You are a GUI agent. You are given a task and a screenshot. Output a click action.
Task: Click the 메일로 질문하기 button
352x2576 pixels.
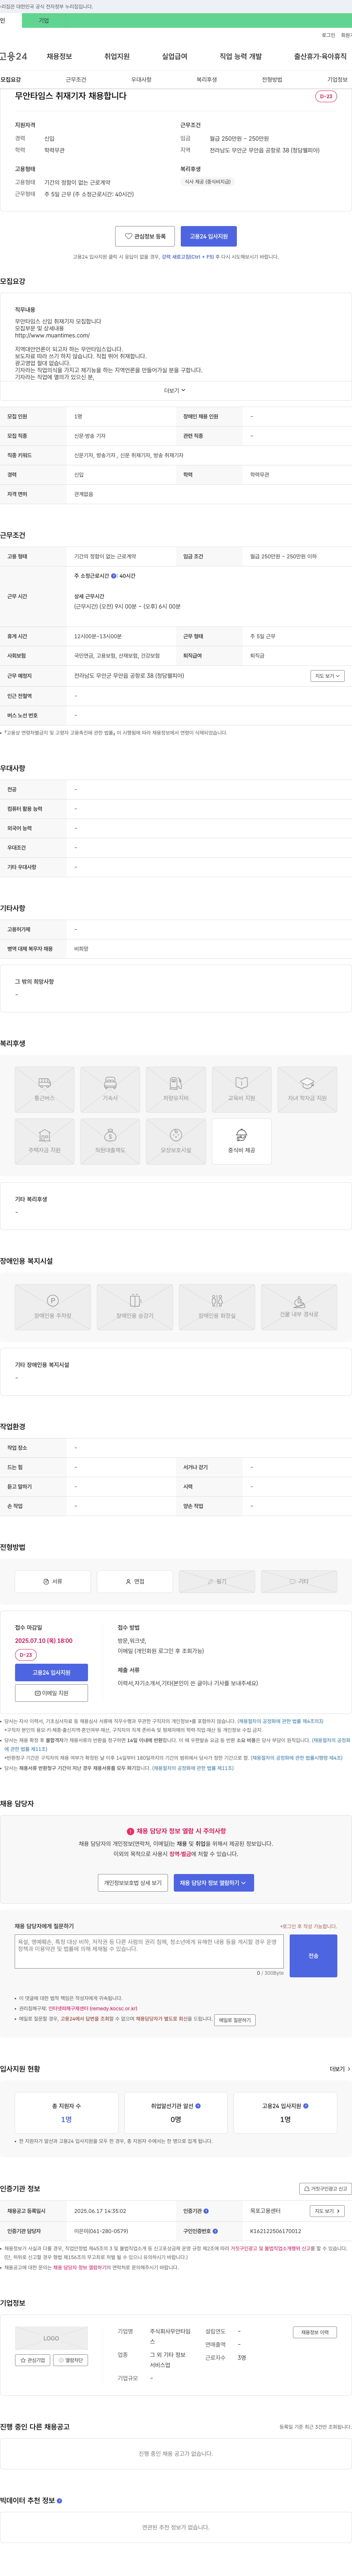click(235, 2020)
